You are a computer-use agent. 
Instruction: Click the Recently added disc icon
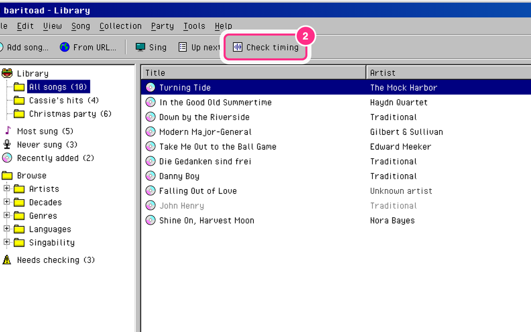[7, 158]
